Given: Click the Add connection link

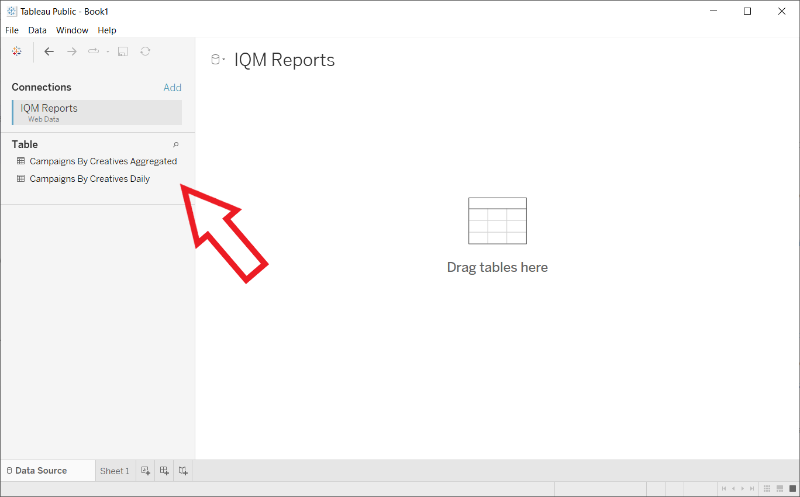Looking at the screenshot, I should tap(172, 88).
